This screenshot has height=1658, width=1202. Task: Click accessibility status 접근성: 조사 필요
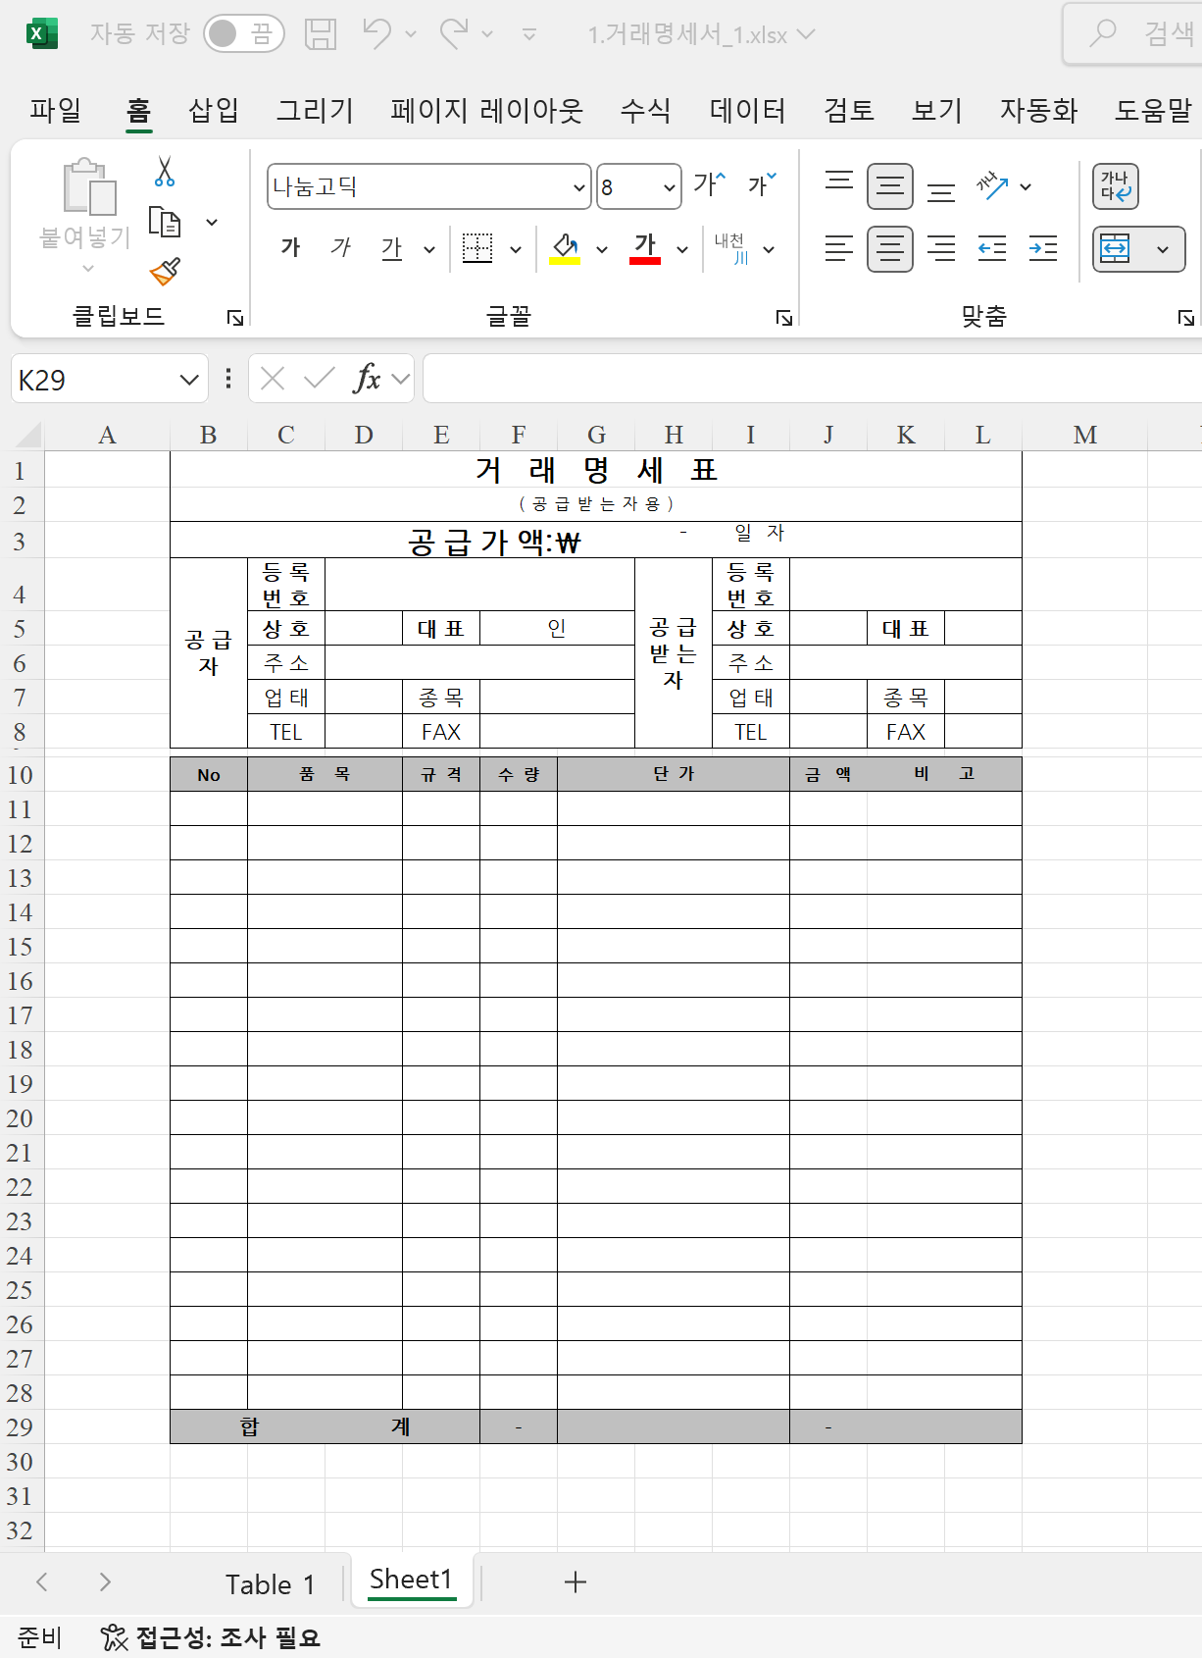pos(211,1637)
